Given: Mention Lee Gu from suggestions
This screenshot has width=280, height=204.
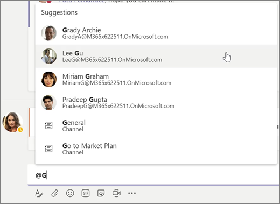Looking at the screenshot, I should click(x=156, y=56).
